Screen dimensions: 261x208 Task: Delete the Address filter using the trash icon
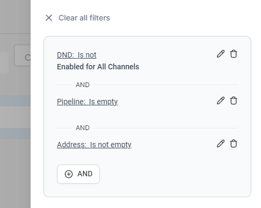pyautogui.click(x=234, y=144)
